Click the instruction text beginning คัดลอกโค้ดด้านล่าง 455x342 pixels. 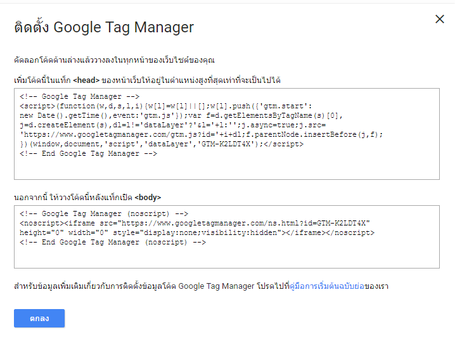pyautogui.click(x=114, y=60)
